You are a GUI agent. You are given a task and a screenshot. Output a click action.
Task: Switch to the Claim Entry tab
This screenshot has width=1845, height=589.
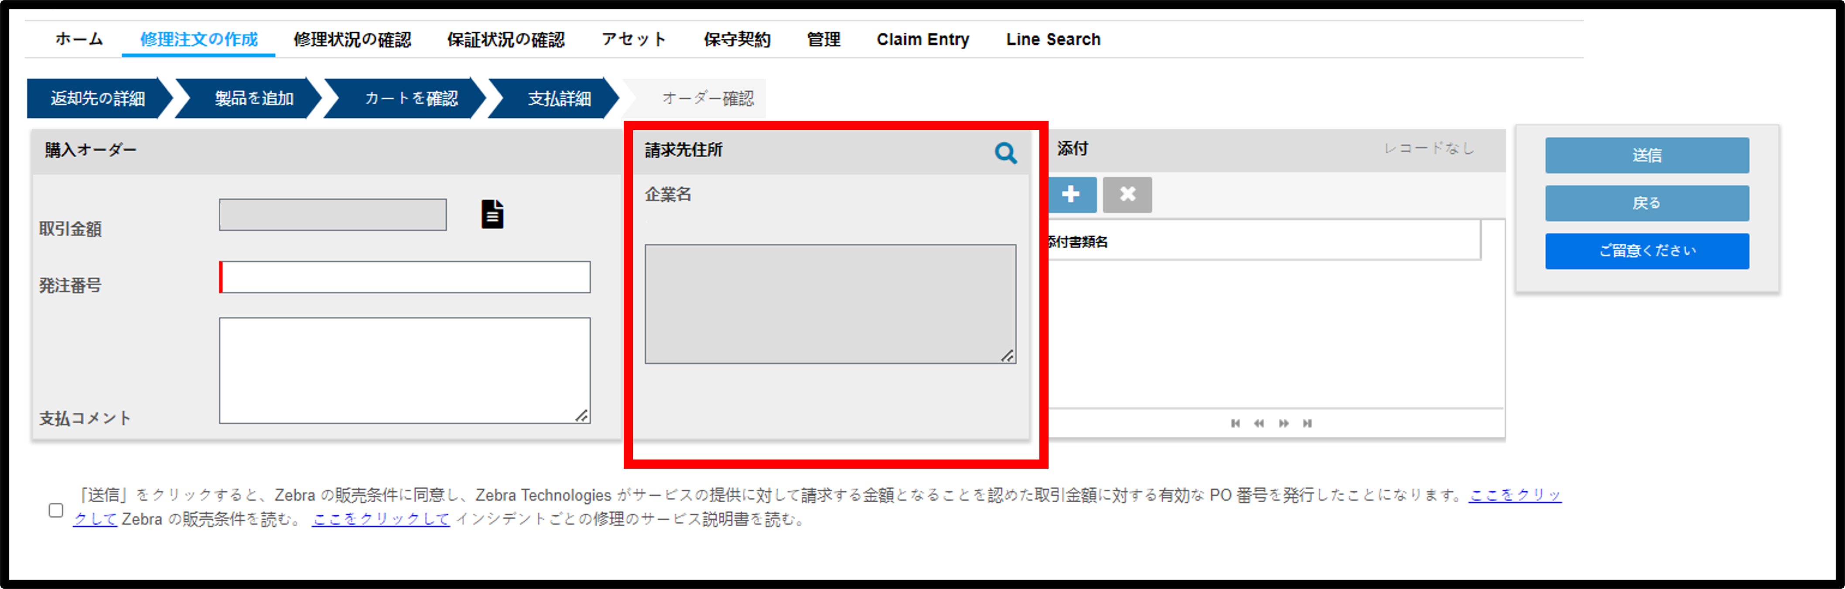point(922,39)
